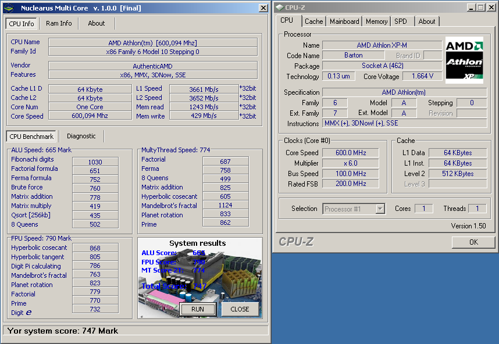Screen dimensions: 499x344
Task: Go to the Memory tab in CPU-Z
Action: [376, 21]
